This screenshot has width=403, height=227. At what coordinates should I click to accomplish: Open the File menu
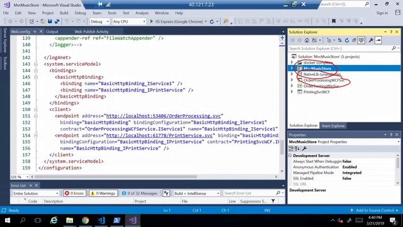coord(6,13)
